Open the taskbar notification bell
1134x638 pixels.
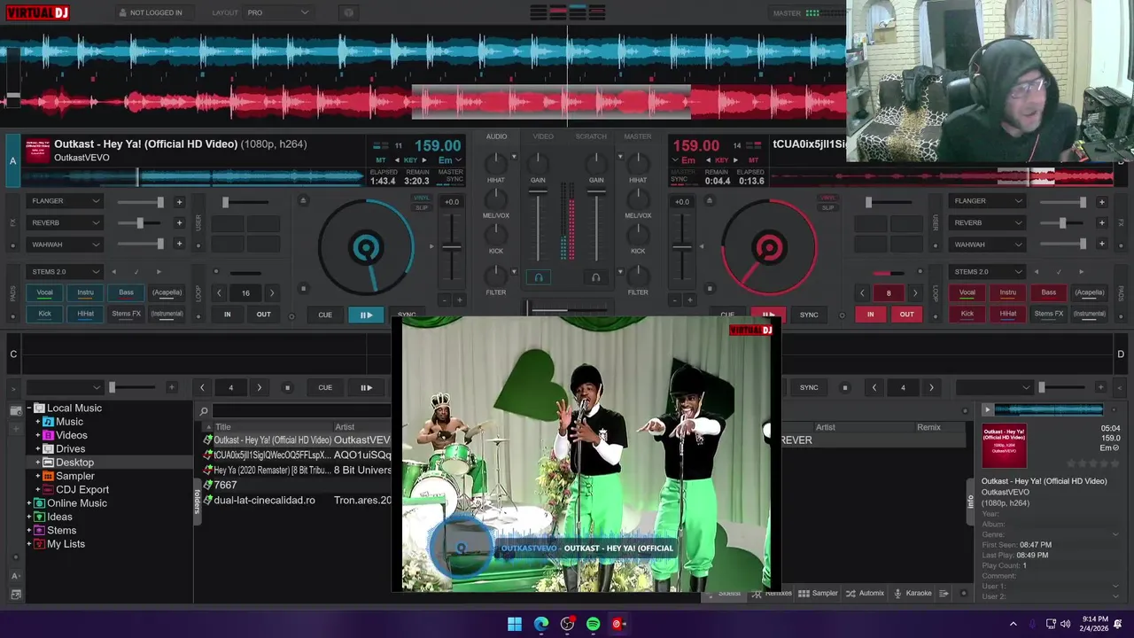coord(1118,624)
